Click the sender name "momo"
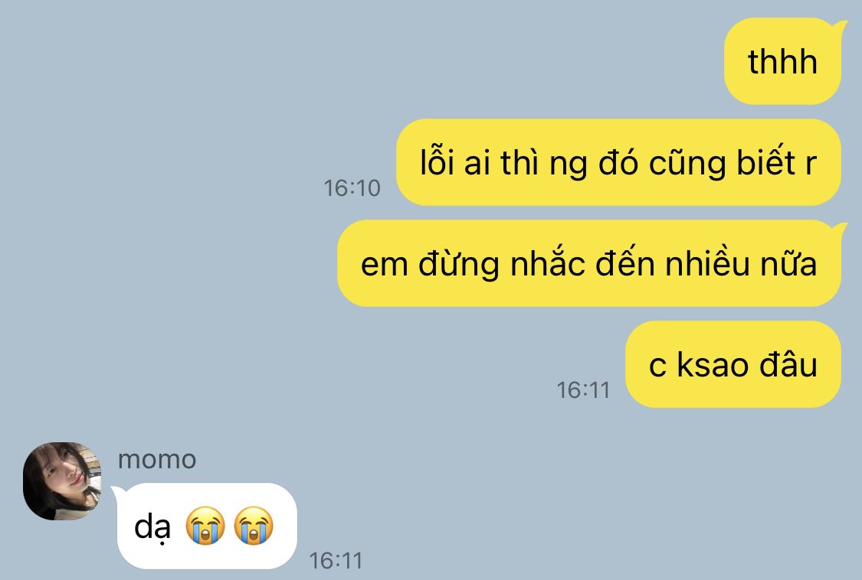Screen dimensions: 862x580 click(157, 459)
